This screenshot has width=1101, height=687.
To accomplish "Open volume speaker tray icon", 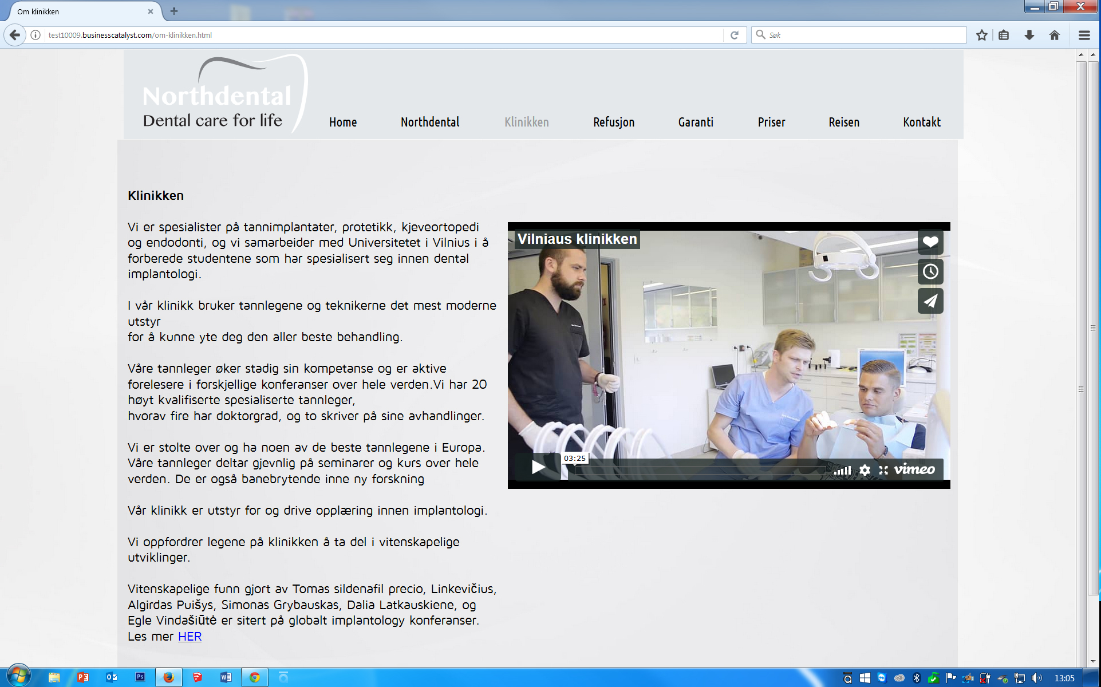I will coord(1036,678).
